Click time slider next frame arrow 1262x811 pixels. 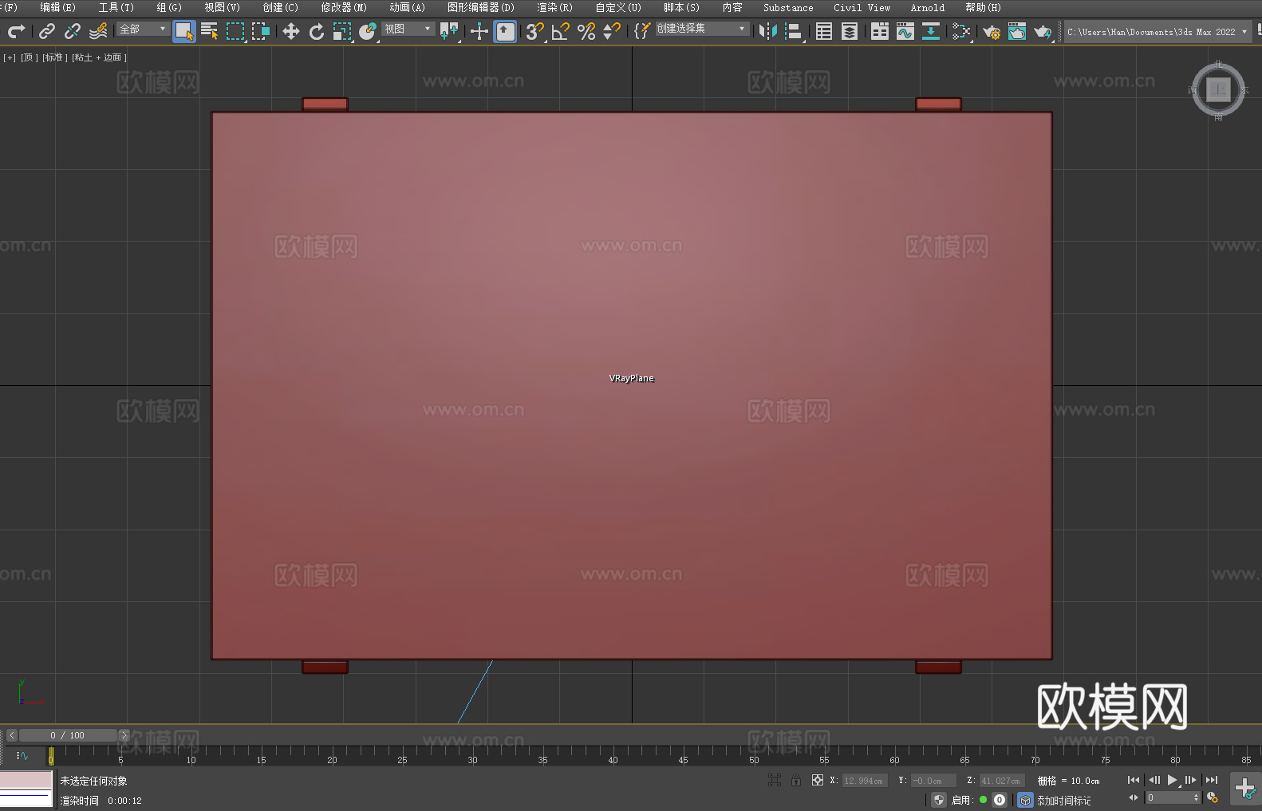pyautogui.click(x=124, y=735)
